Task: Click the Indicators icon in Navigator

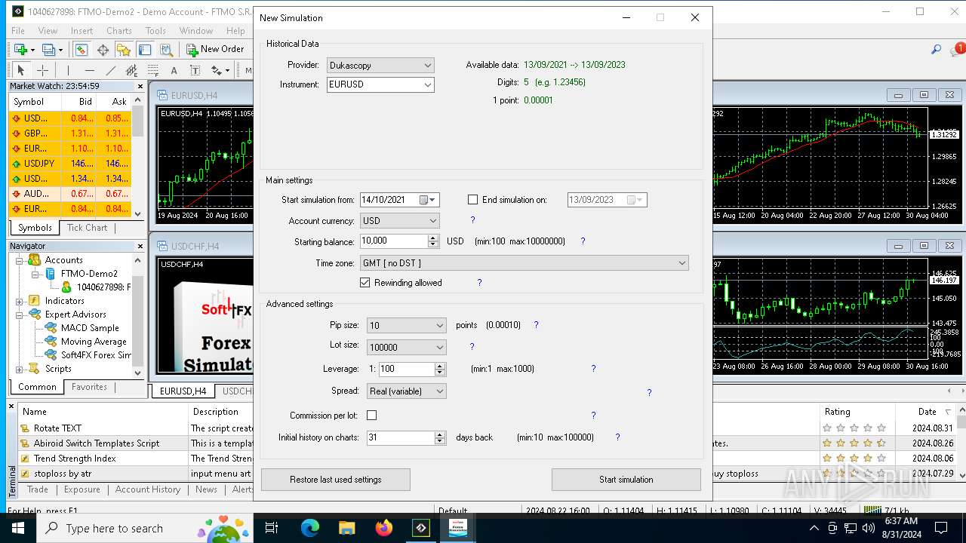Action: pos(35,300)
